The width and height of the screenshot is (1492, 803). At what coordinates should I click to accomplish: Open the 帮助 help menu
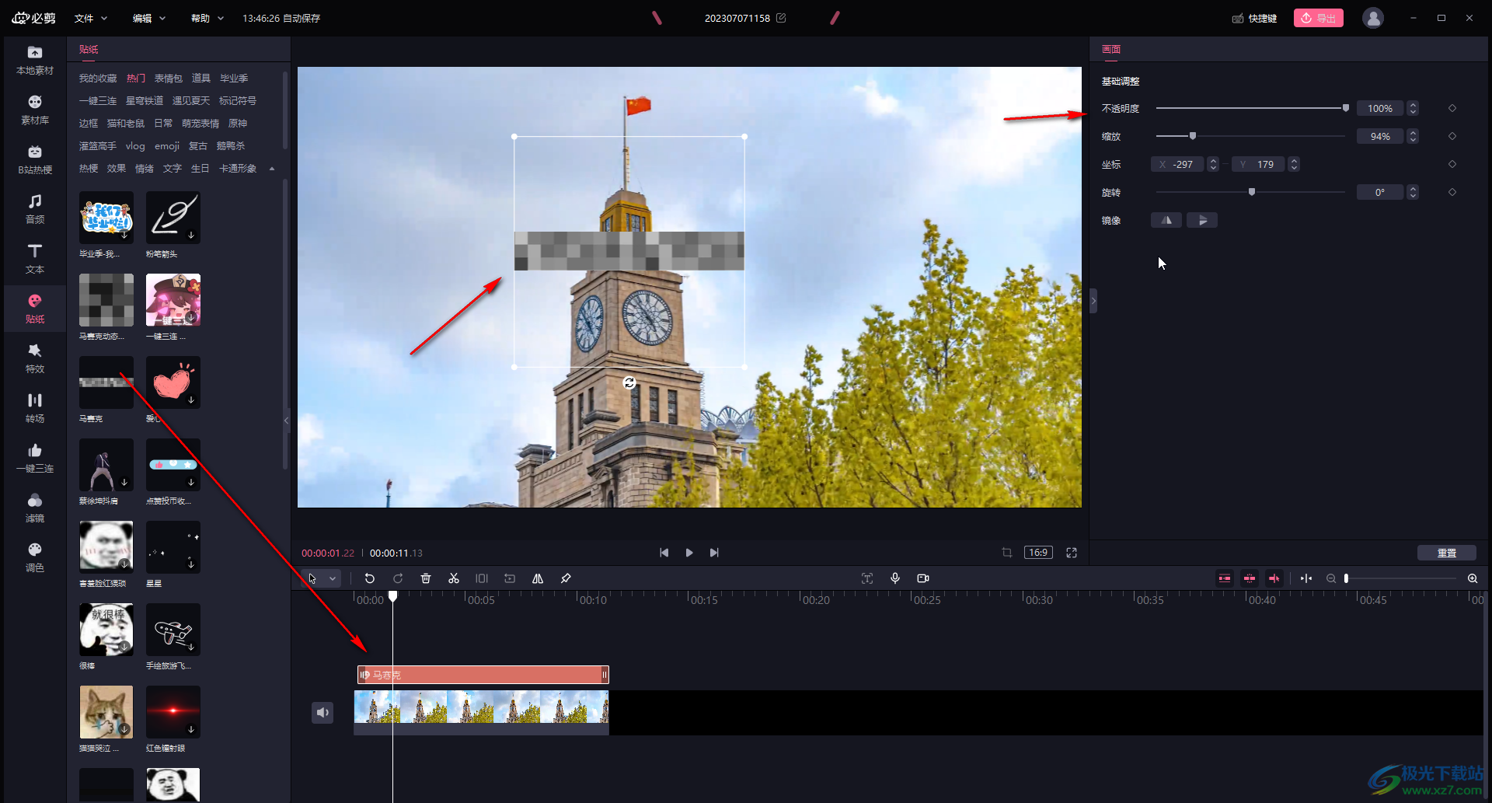point(207,18)
